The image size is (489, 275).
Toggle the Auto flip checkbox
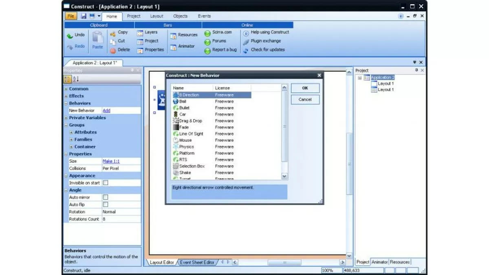105,205
